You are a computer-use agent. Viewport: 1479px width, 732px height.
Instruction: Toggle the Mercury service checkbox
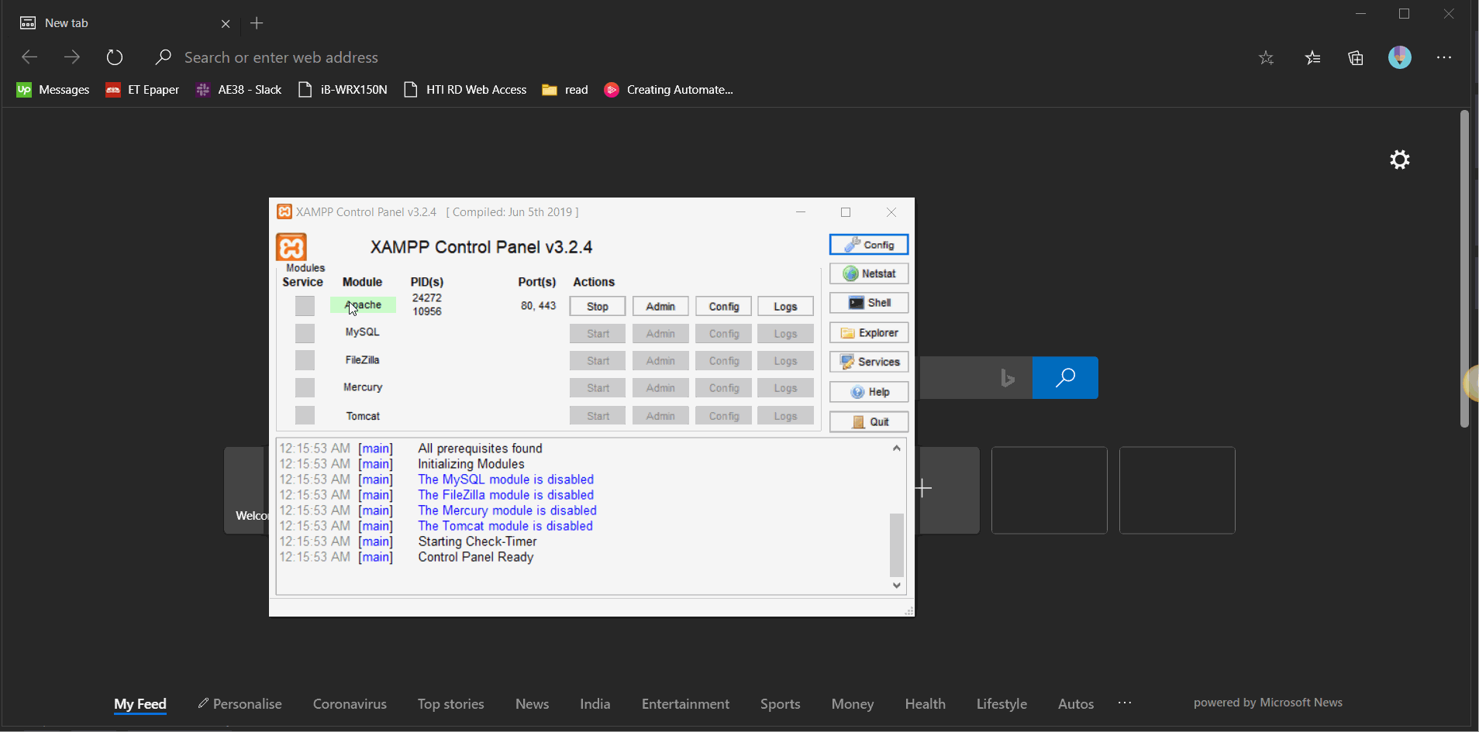[x=305, y=387]
